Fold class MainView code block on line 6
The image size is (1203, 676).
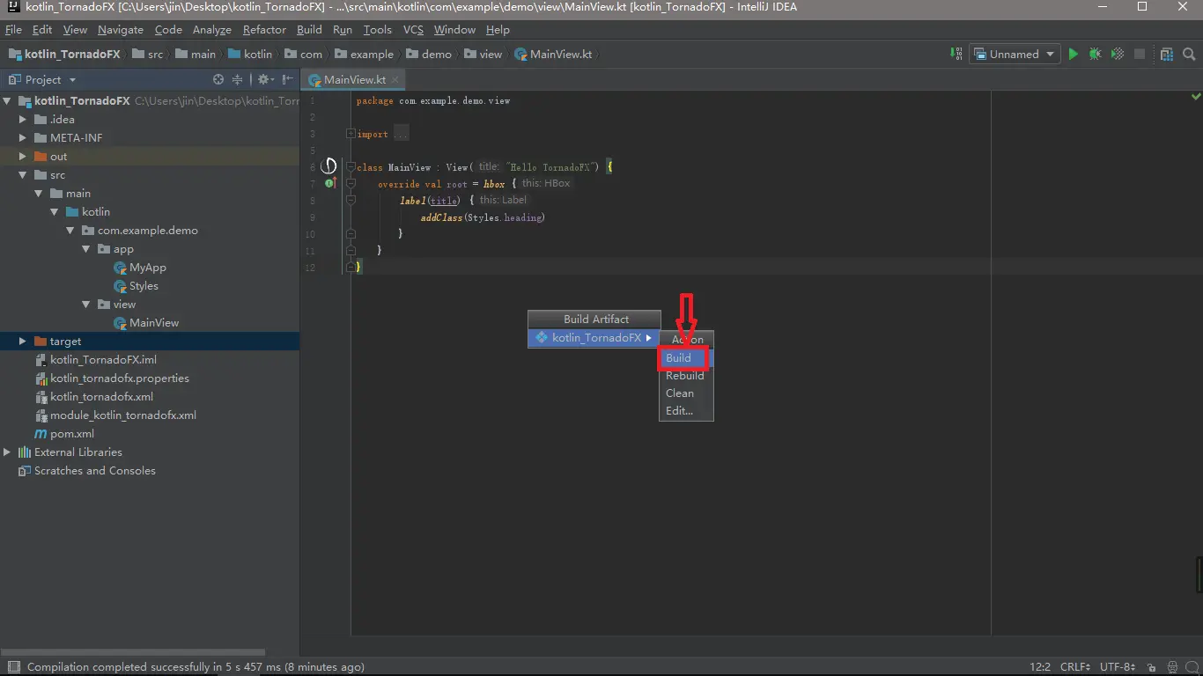tap(351, 166)
